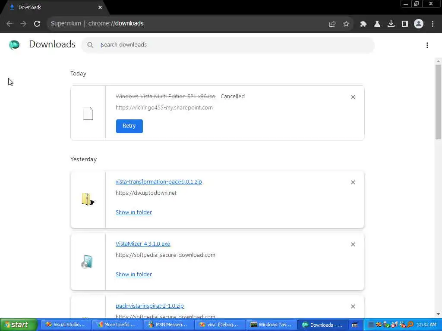Open the extensions puzzle icon

363,24
